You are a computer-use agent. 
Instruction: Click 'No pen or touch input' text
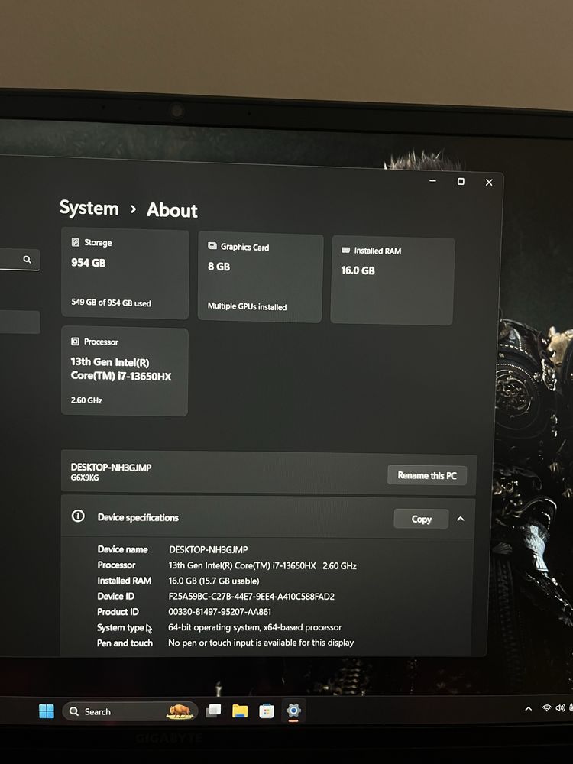click(x=261, y=643)
